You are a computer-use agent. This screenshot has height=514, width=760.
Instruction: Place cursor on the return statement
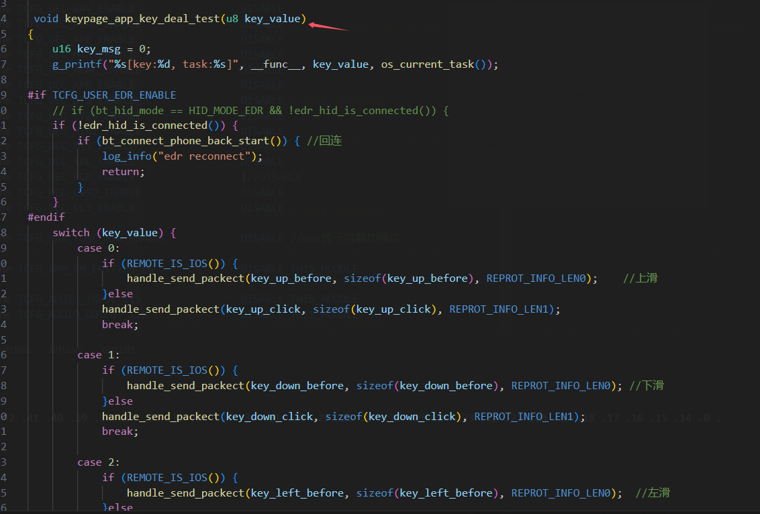click(123, 172)
